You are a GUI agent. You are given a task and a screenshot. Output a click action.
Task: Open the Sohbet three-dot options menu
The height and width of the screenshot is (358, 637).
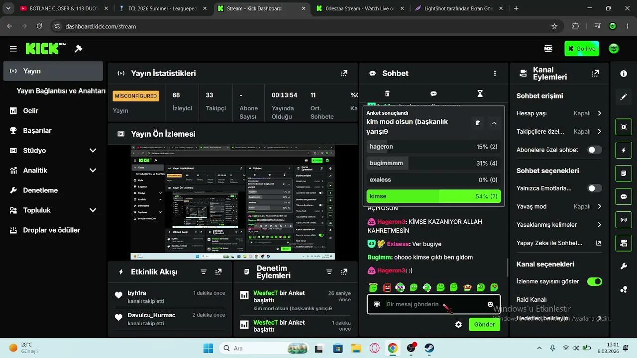(x=495, y=74)
